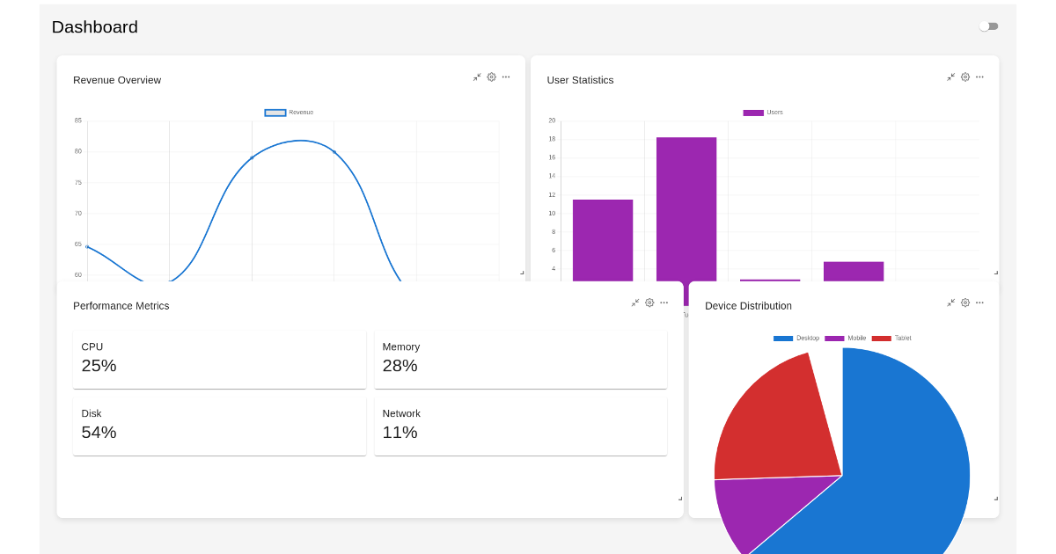Select the User Statistics panel title
Image resolution: width=1056 pixels, height=554 pixels.
[x=580, y=79]
